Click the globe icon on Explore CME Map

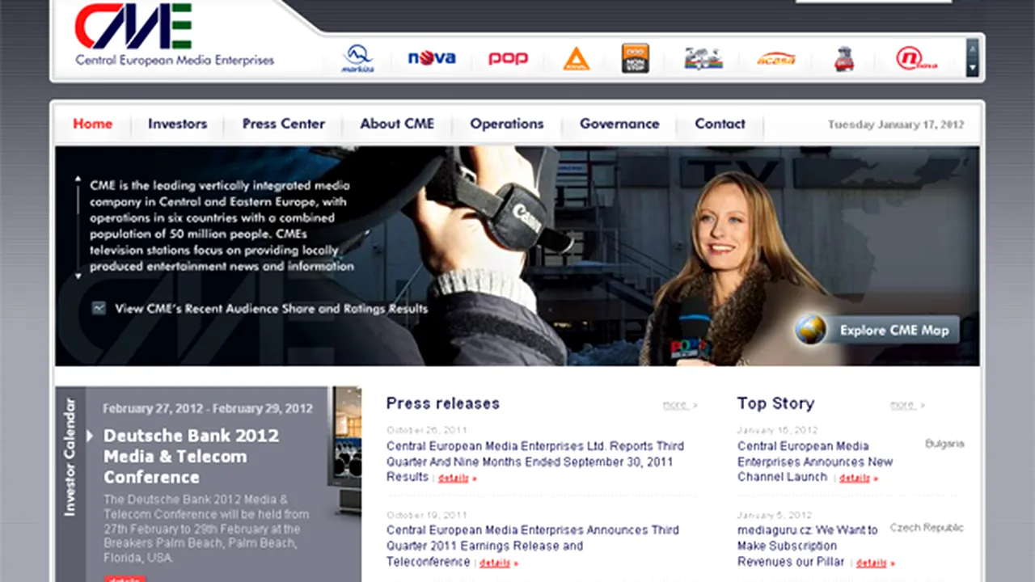coord(810,330)
